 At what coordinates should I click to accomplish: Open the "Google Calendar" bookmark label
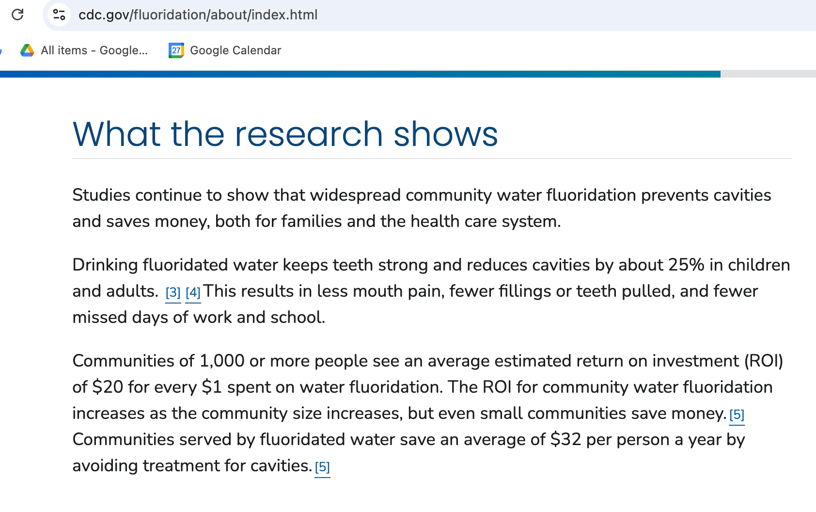click(x=235, y=50)
